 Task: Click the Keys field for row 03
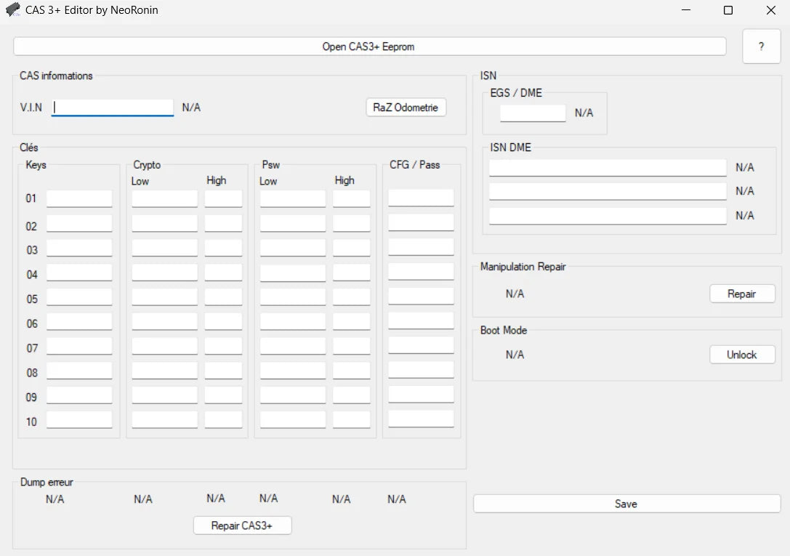79,248
